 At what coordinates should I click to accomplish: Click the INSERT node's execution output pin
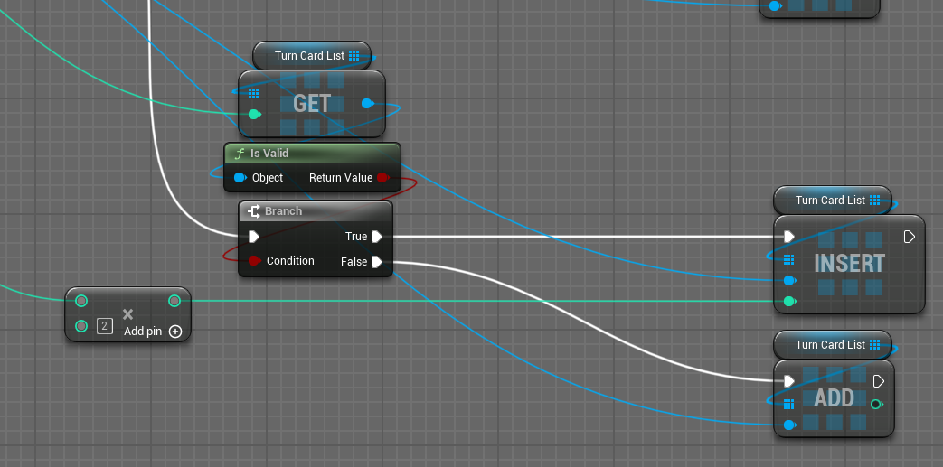(x=909, y=237)
